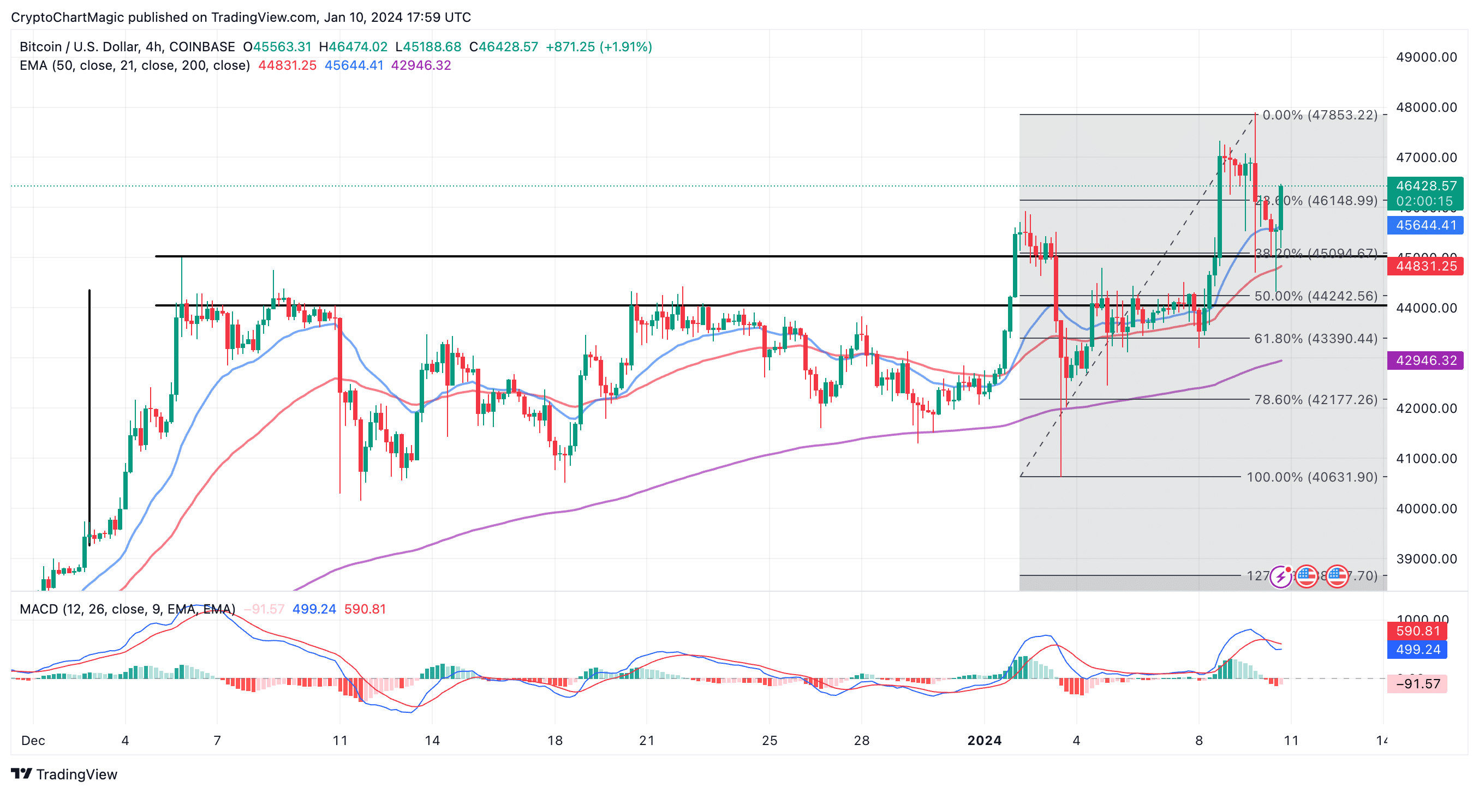Screen dimensions: 1479x793
Task: Click the 49000.00 price axis label
Action: 1426,57
